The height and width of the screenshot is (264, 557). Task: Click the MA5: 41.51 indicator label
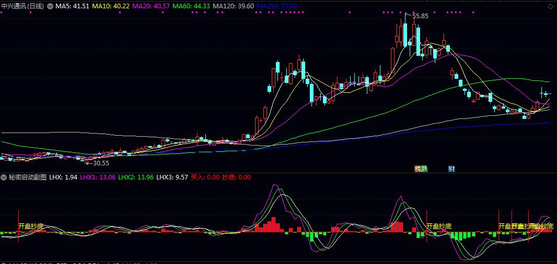point(73,6)
